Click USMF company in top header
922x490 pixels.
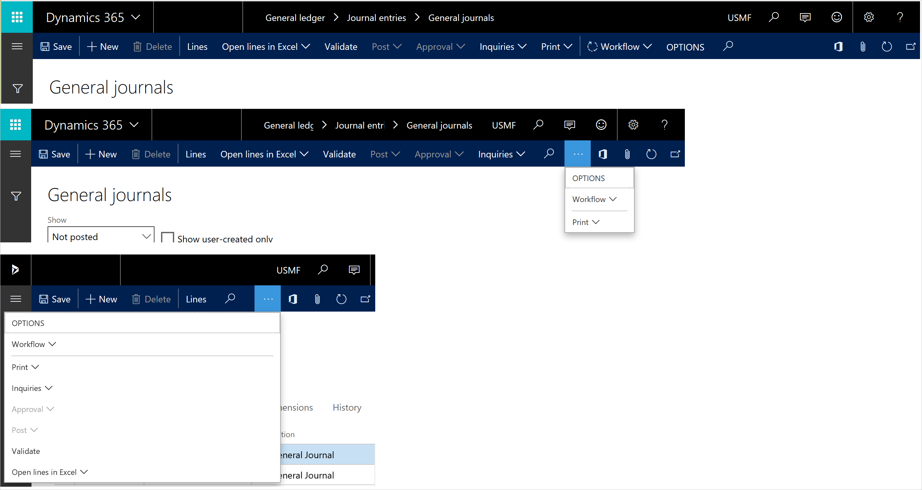pos(739,17)
